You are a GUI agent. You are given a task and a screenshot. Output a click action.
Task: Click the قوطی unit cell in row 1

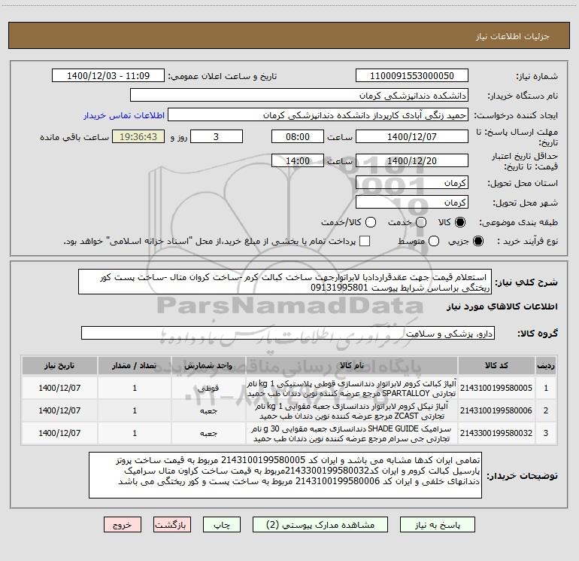point(208,388)
